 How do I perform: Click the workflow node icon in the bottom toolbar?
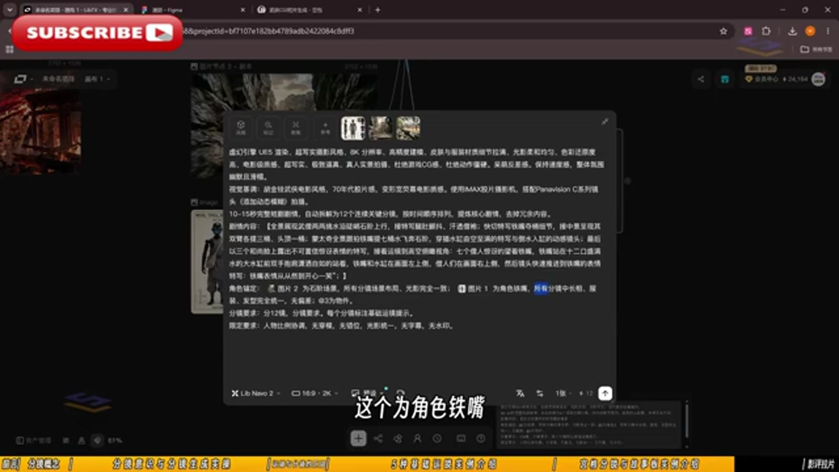click(x=378, y=438)
